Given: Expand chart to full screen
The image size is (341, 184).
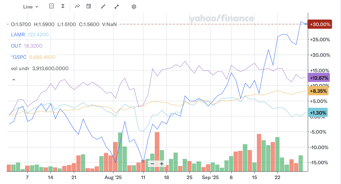Looking at the screenshot, I should tap(117, 6).
